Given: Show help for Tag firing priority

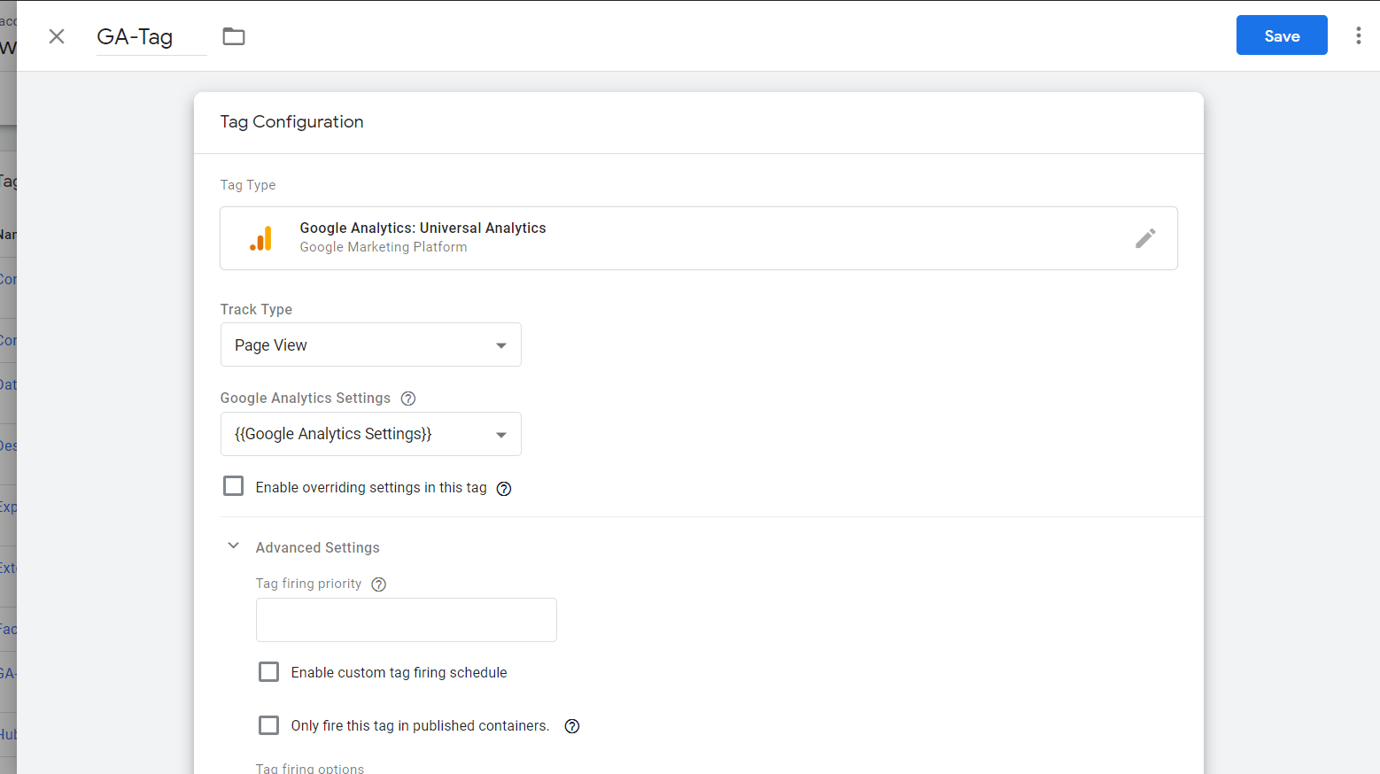Looking at the screenshot, I should click(379, 584).
